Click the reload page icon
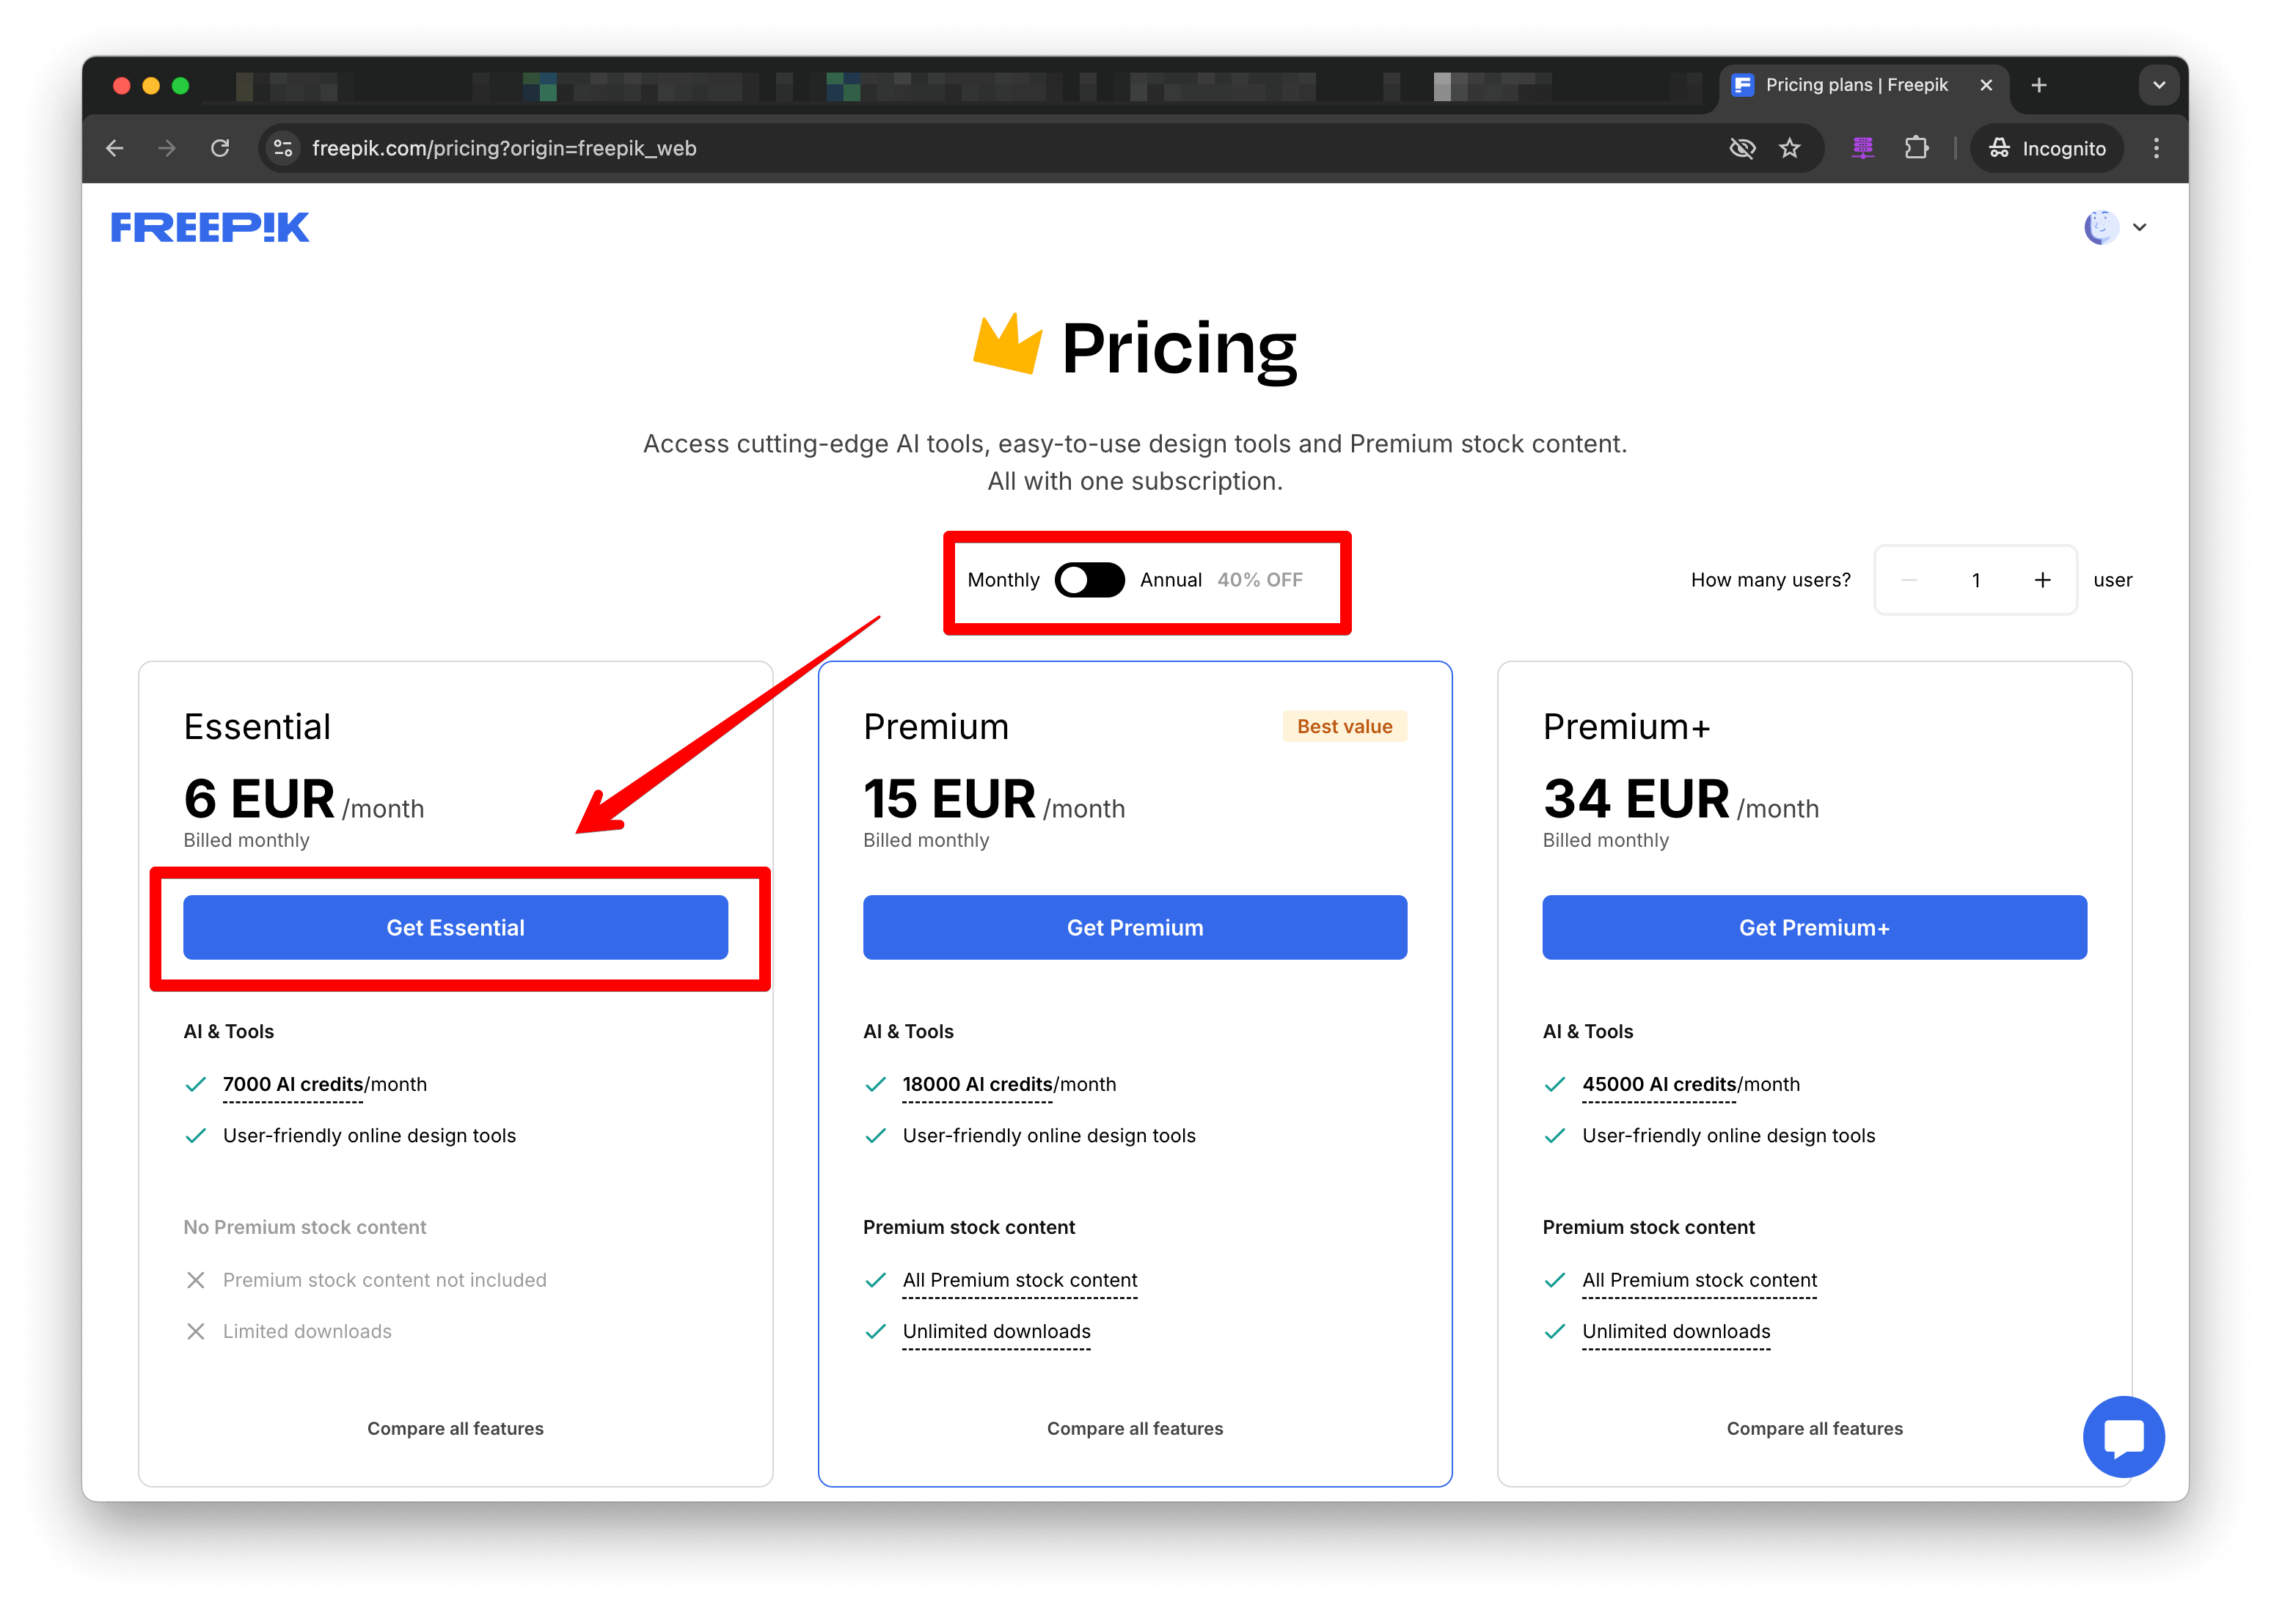 pyautogui.click(x=220, y=149)
